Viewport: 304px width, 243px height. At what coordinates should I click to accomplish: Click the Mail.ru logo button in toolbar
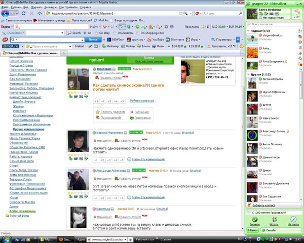point(11,46)
